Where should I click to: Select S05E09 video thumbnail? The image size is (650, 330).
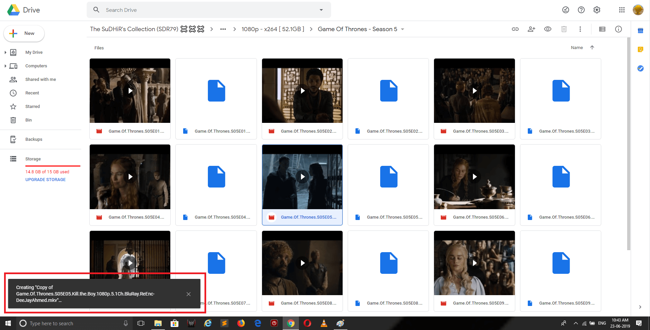475,263
